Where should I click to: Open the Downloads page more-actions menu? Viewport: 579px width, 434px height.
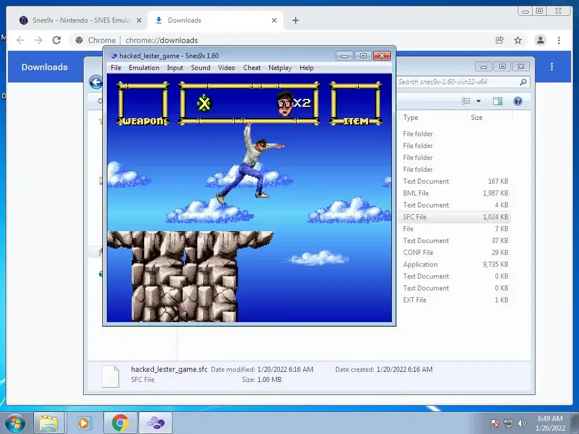[552, 67]
